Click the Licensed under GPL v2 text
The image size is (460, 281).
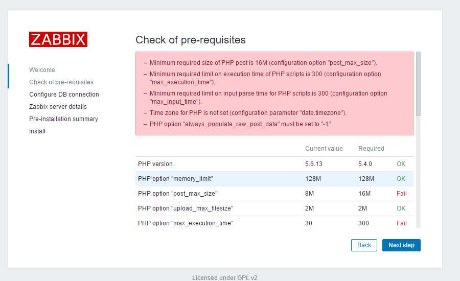tap(225, 277)
